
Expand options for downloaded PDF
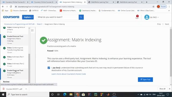tap(26, 89)
